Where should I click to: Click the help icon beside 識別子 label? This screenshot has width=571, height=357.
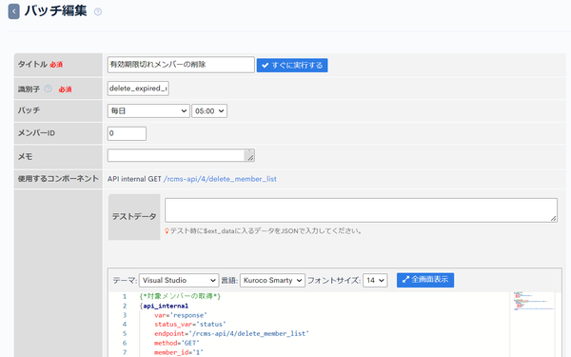point(49,89)
